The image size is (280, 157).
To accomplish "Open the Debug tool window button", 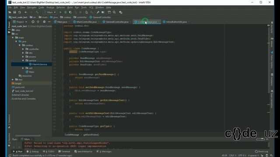I will [x=33, y=151].
